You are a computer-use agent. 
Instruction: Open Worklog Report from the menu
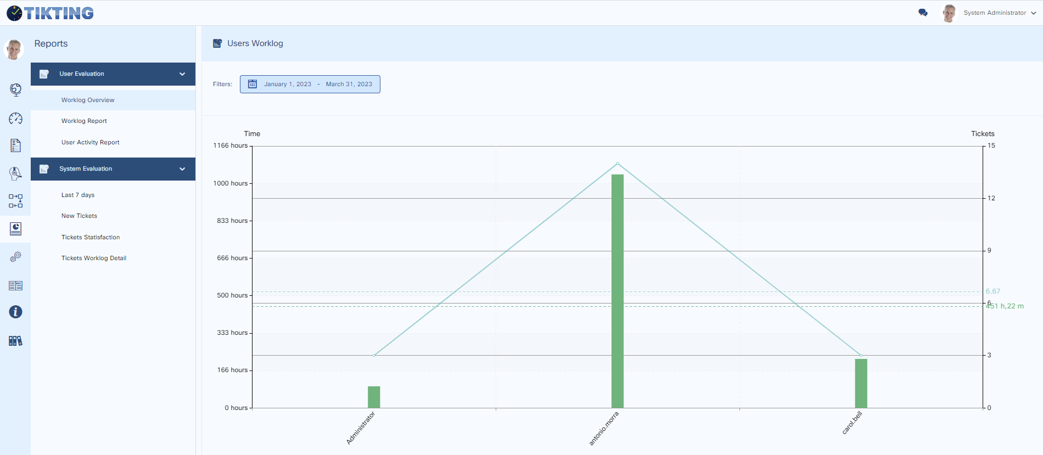click(x=84, y=121)
